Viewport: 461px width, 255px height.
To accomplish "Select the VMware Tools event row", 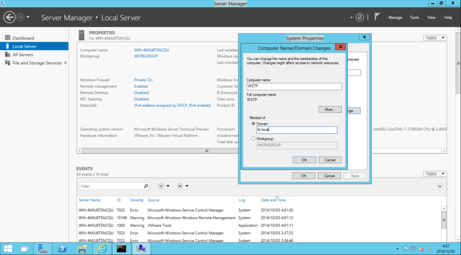I will 186,225.
